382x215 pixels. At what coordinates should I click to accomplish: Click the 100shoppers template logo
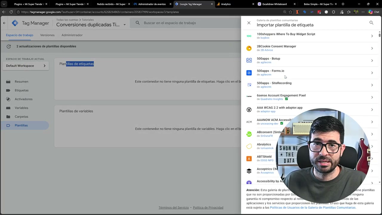(x=249, y=36)
